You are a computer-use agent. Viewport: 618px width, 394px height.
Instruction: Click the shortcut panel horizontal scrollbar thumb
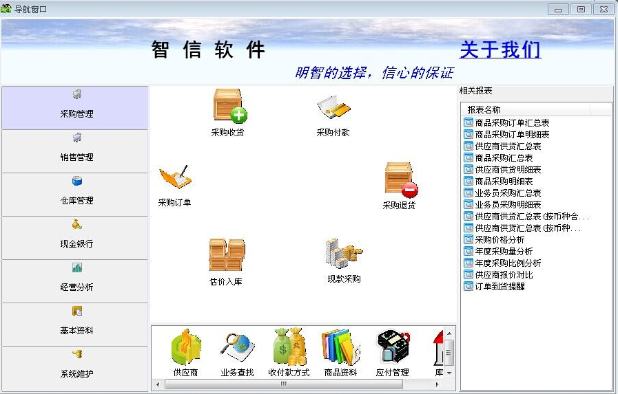pos(284,384)
